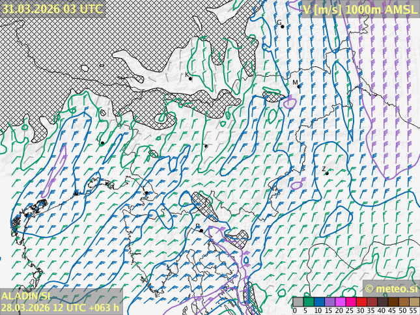Click the 31.03.2026 03 UTC timestamp
This screenshot has height=315, width=420.
(x=52, y=8)
